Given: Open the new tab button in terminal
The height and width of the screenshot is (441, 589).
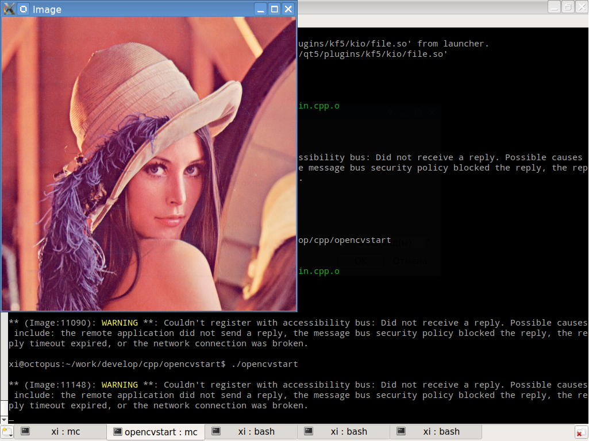Looking at the screenshot, I should [x=7, y=432].
